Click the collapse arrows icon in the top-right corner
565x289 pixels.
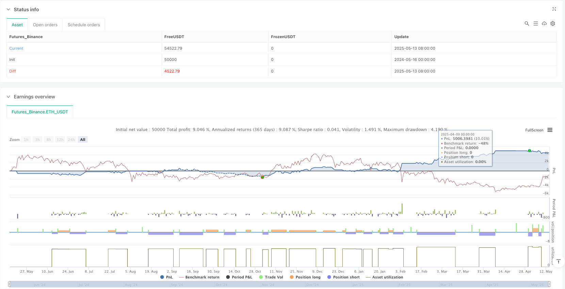click(x=554, y=9)
